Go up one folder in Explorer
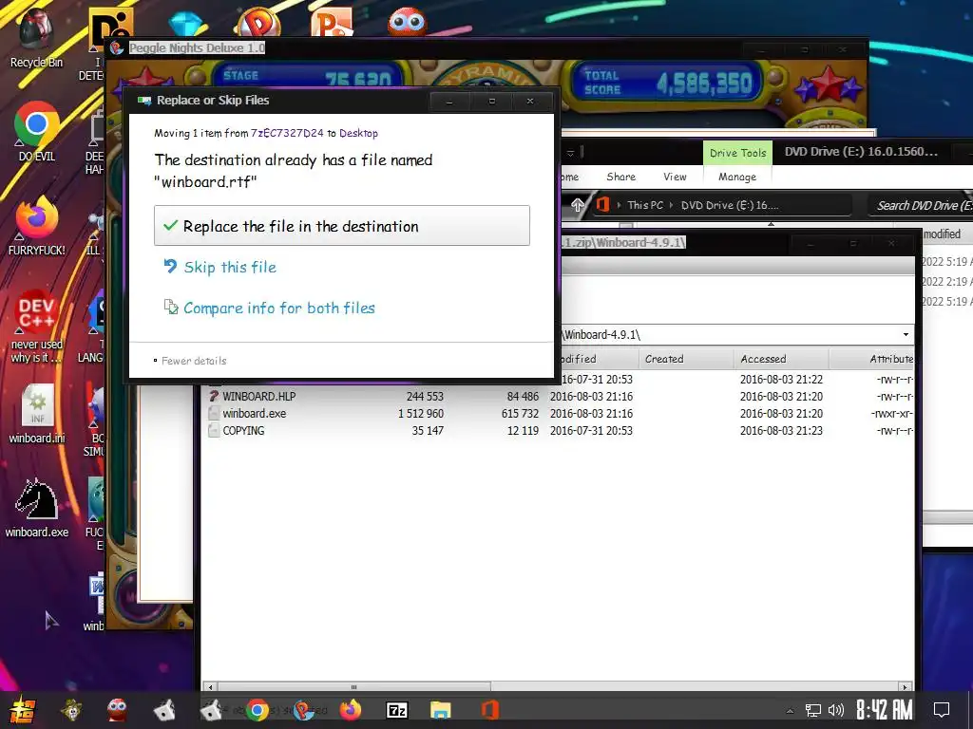The height and width of the screenshot is (729, 973). click(x=577, y=205)
